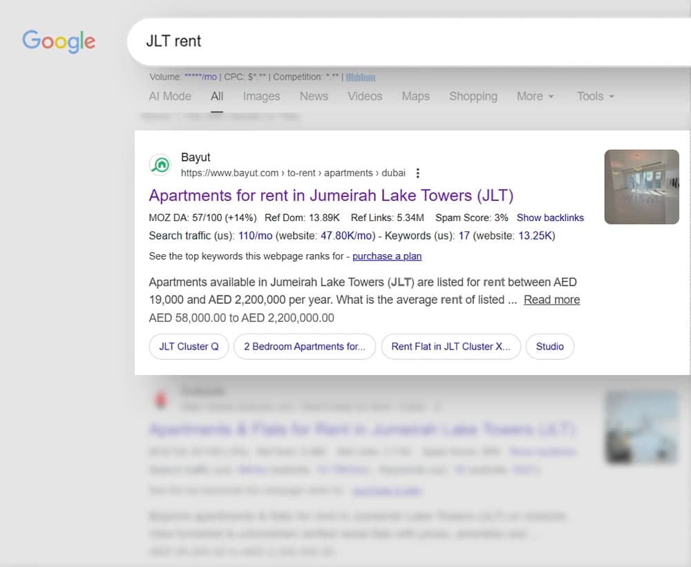Expand the More dropdown
This screenshot has width=691, height=567.
[x=535, y=96]
